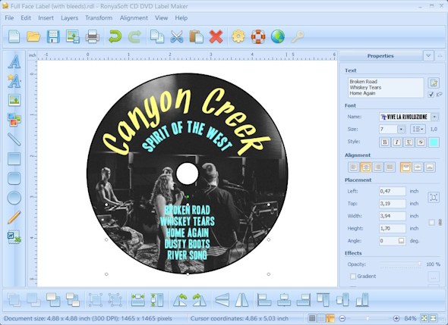Expand the font size dropdown
This screenshot has height=325, width=448.
coord(401,130)
